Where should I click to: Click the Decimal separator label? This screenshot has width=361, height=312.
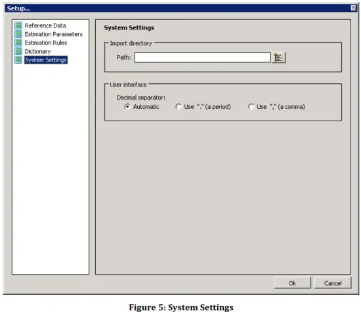point(141,98)
